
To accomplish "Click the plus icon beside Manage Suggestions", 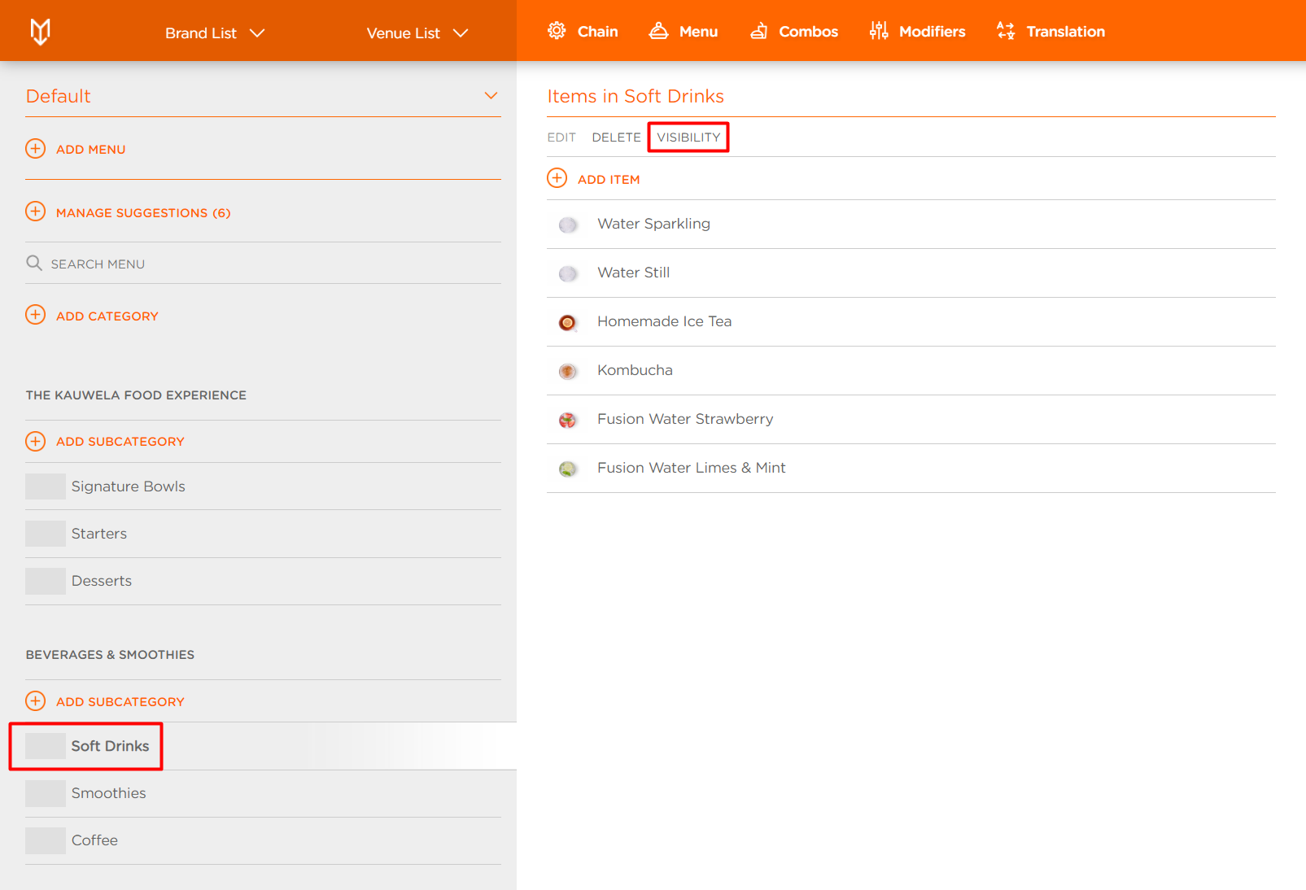I will pos(36,212).
